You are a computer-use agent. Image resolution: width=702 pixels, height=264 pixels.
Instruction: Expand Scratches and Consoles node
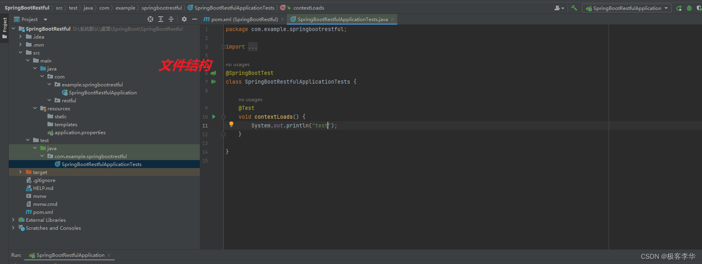click(x=13, y=228)
